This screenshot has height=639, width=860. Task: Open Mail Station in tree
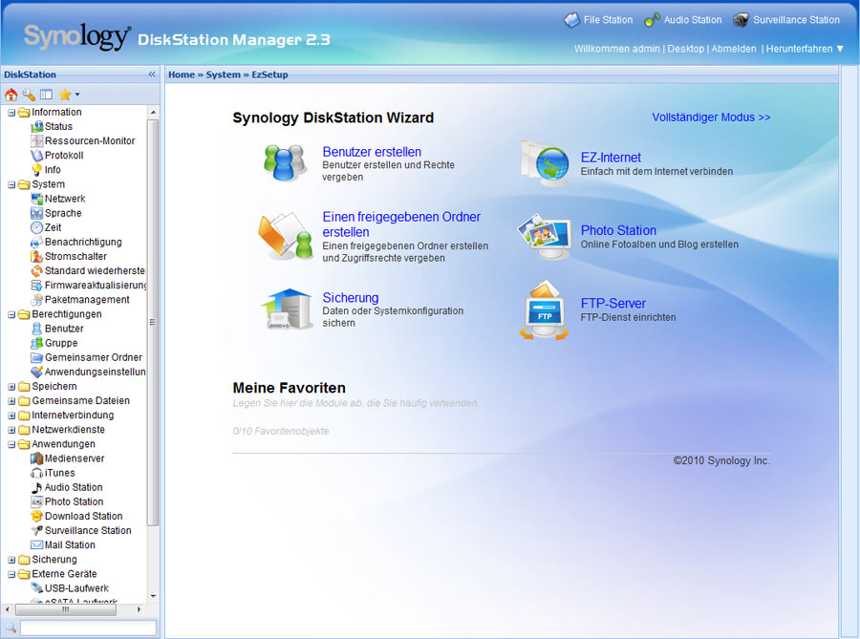(63, 544)
